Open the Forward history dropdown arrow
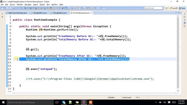This screenshot has width=187, height=105. pos(101,8)
